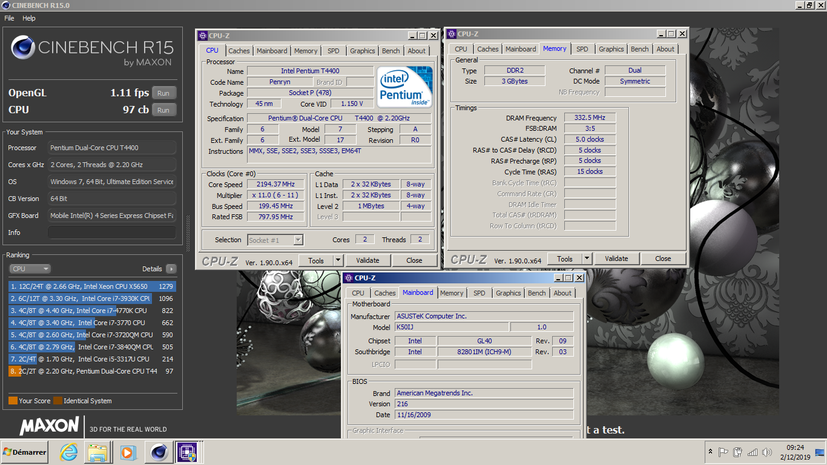Screen dimensions: 827x465
Task: Click Close in CPU-Z Memory window
Action: pos(663,259)
